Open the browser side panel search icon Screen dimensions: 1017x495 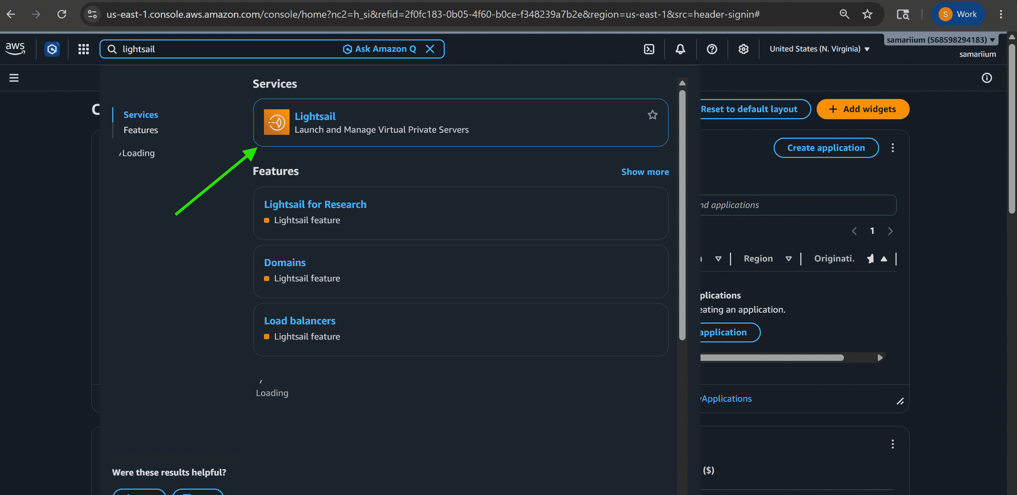point(903,15)
